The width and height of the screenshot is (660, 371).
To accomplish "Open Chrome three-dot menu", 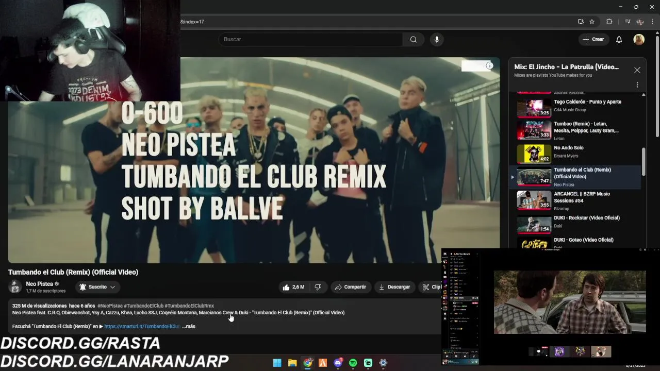I will click(x=652, y=22).
